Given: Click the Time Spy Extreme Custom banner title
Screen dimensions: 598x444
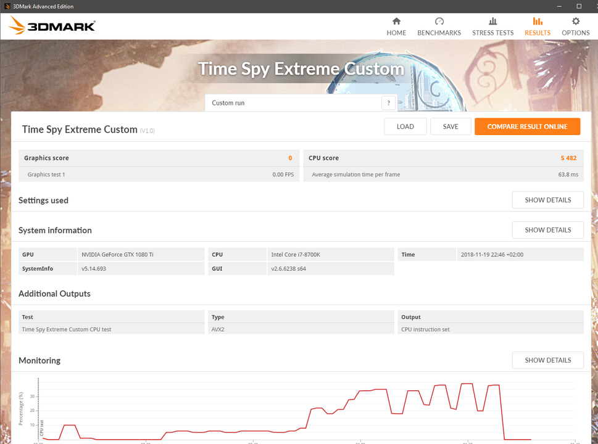Looking at the screenshot, I should coord(301,69).
